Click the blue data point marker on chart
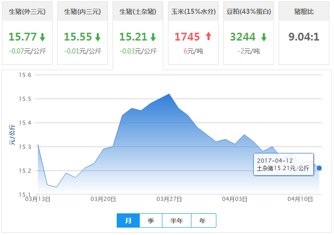 pyautogui.click(x=319, y=168)
